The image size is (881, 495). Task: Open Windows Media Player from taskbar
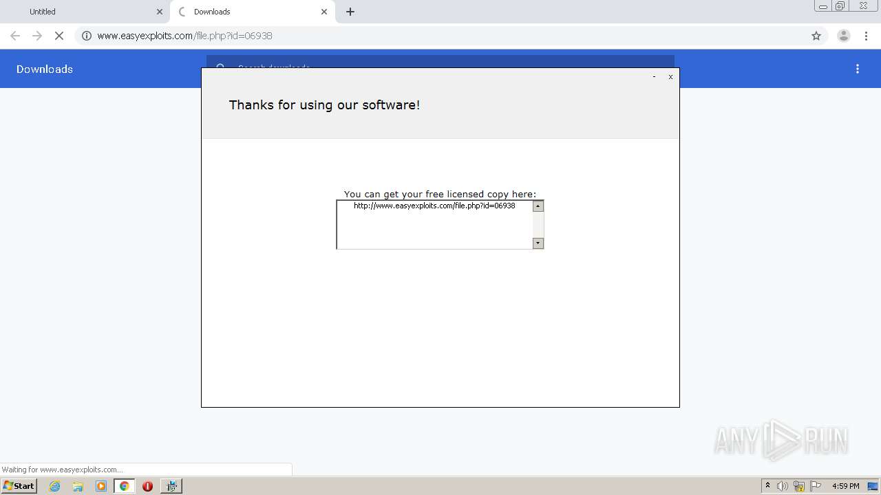[x=101, y=486]
